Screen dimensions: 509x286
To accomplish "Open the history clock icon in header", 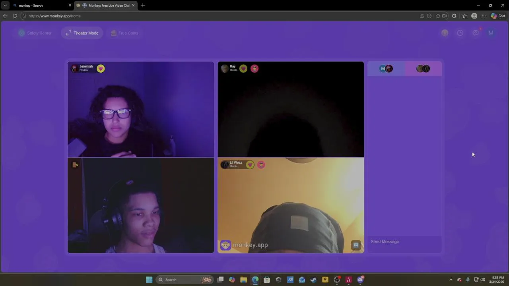I will click(x=460, y=33).
